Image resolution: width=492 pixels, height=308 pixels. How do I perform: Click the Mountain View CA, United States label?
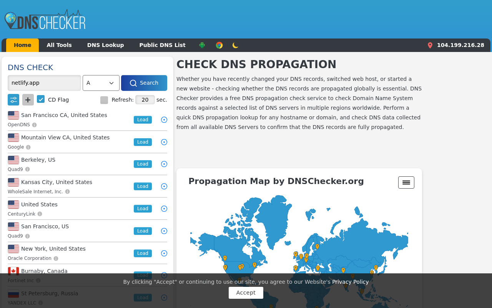pyautogui.click(x=65, y=137)
